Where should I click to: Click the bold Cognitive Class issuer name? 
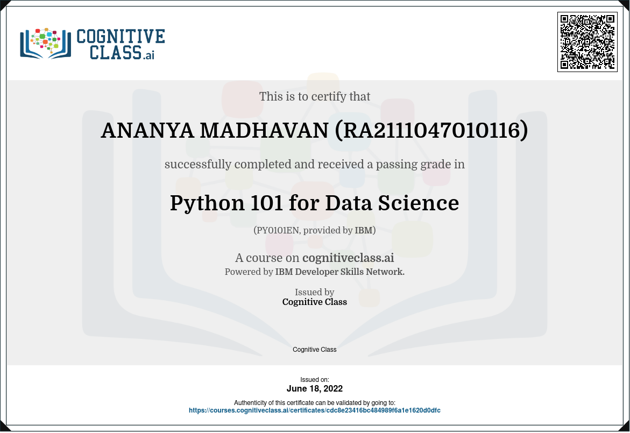314,302
